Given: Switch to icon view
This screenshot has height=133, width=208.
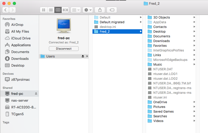Looking at the screenshot, I should (x=44, y=10).
